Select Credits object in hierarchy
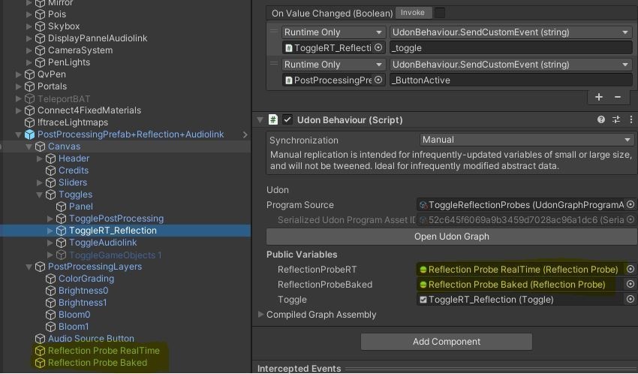638x374 pixels. click(74, 170)
